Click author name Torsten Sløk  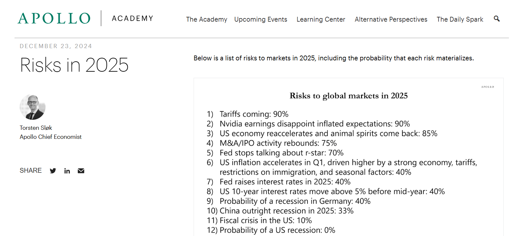coord(35,128)
